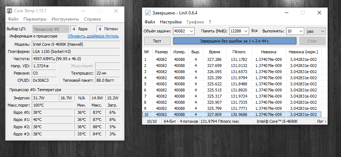Viewport: 341px width, 157px height.
Task: Minimize the Core Temp window
Action: tap(83, 11)
